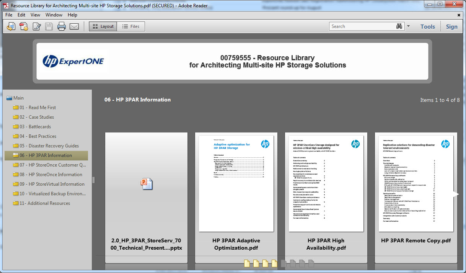Image resolution: width=466 pixels, height=273 pixels.
Task: Switch to Layout view
Action: tap(103, 26)
